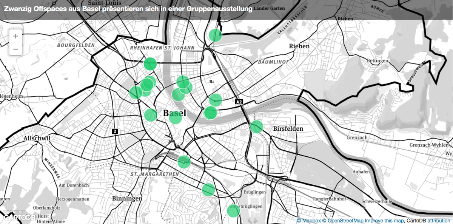
Task: Click the Grenzach-Wyhlen label
Action: pyautogui.click(x=429, y=145)
